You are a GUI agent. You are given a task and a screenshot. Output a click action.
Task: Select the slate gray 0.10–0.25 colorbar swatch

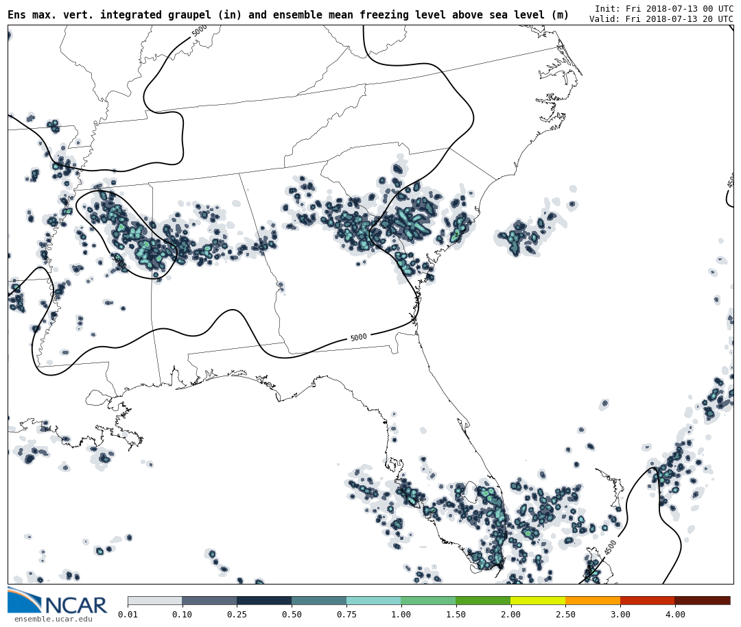pos(209,600)
